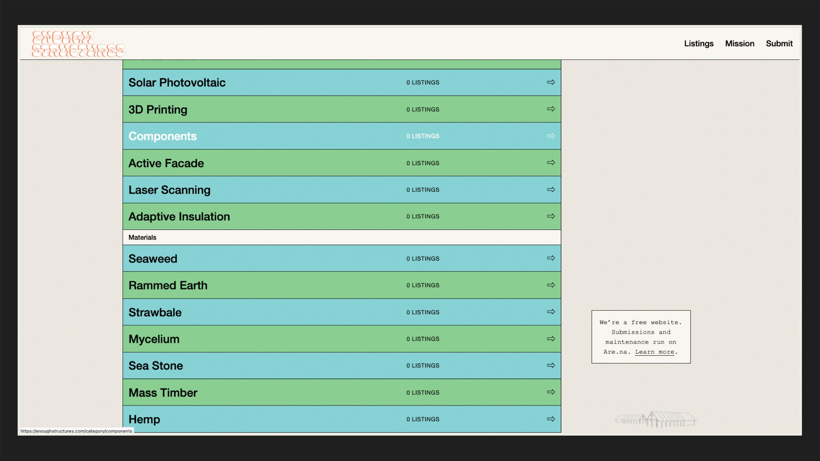The image size is (820, 461).
Task: Open the Mission page
Action: [x=739, y=43]
